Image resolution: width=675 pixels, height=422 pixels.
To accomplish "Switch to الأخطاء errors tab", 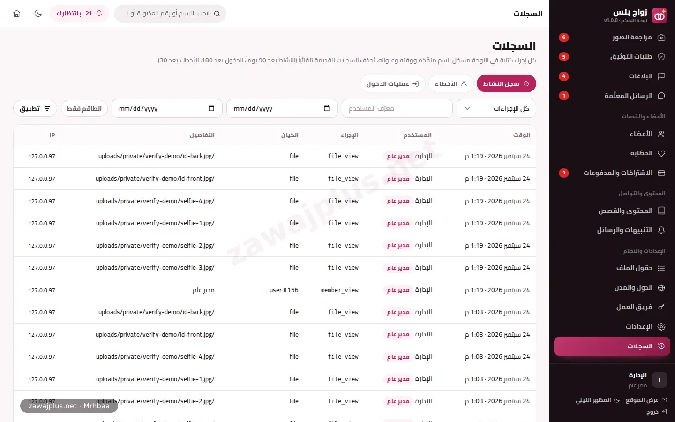I will [450, 83].
